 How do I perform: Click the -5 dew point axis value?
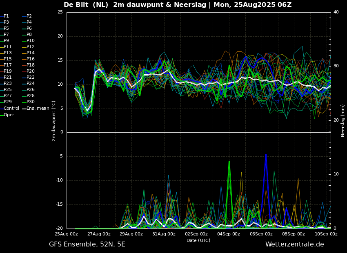point(61,156)
